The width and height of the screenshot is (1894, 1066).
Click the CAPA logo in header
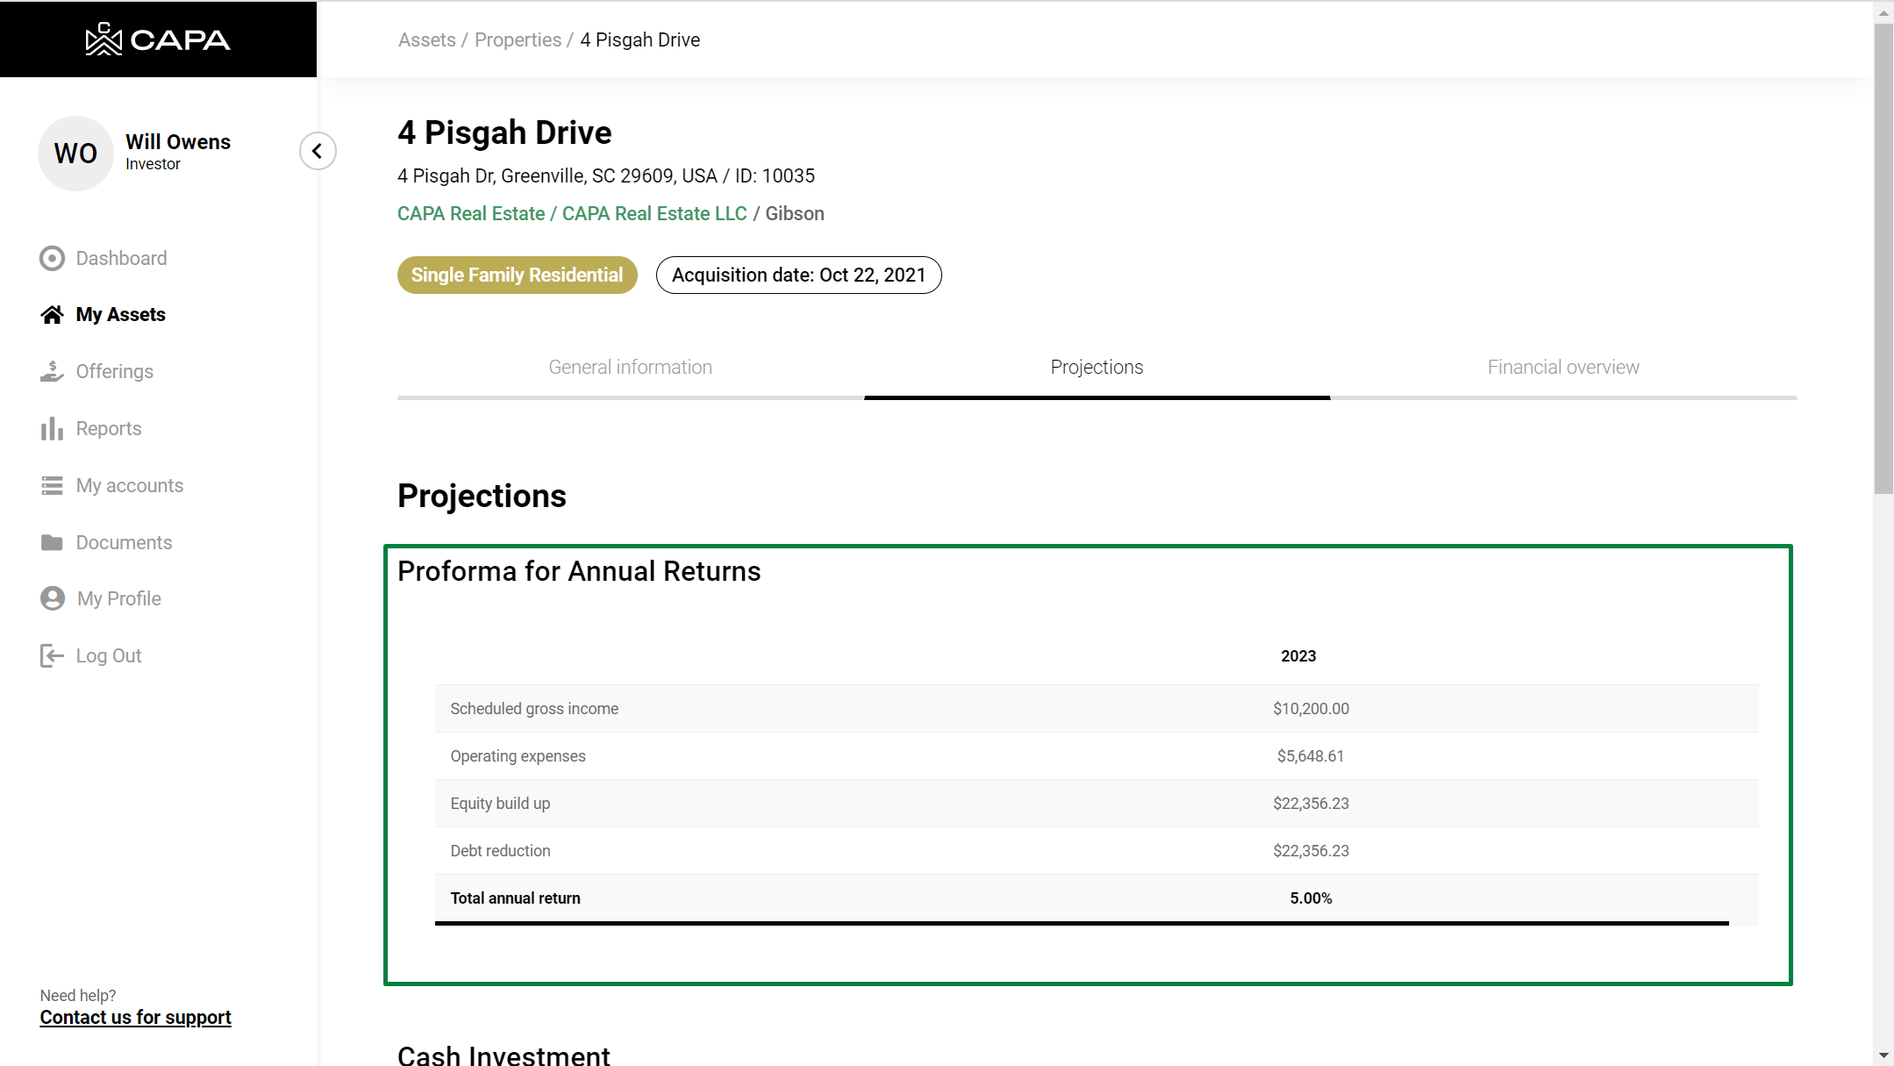point(158,39)
